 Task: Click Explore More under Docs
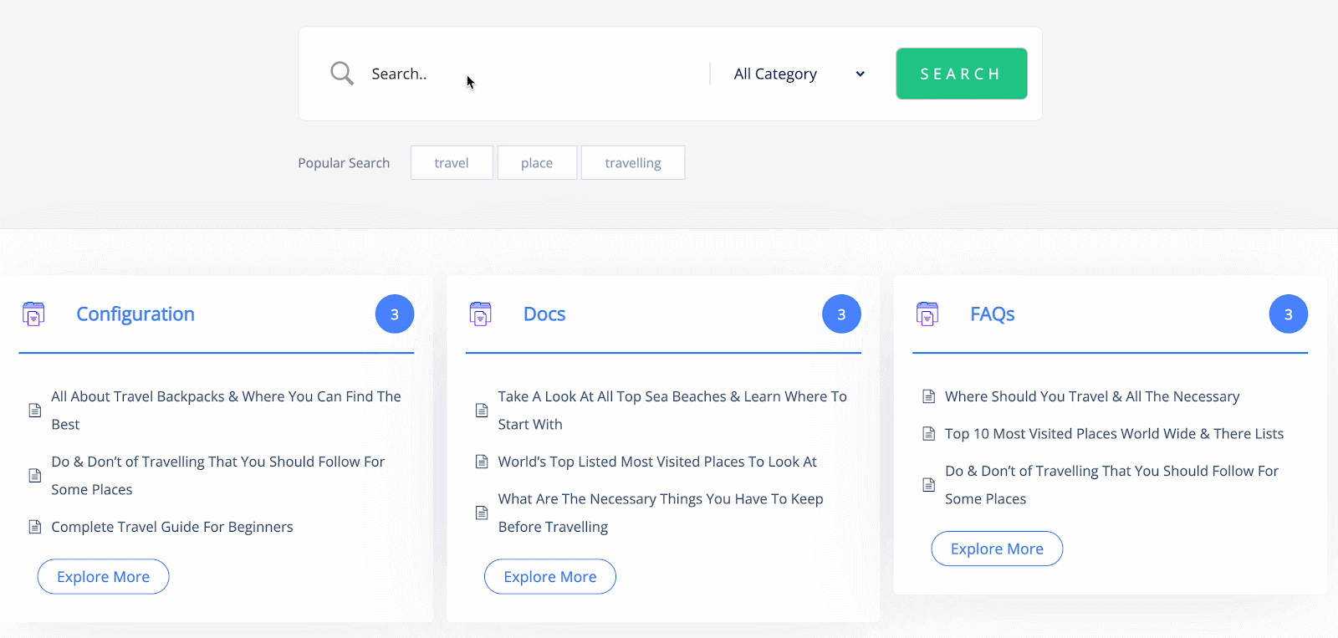(550, 577)
